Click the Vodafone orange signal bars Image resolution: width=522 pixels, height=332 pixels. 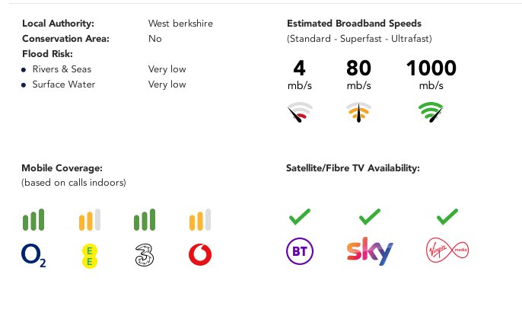click(x=200, y=220)
